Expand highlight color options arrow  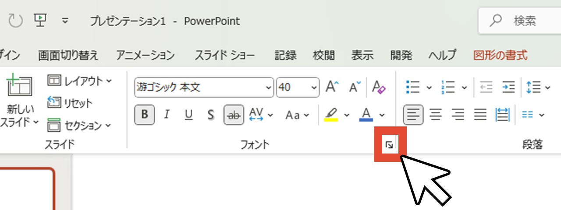pyautogui.click(x=347, y=115)
